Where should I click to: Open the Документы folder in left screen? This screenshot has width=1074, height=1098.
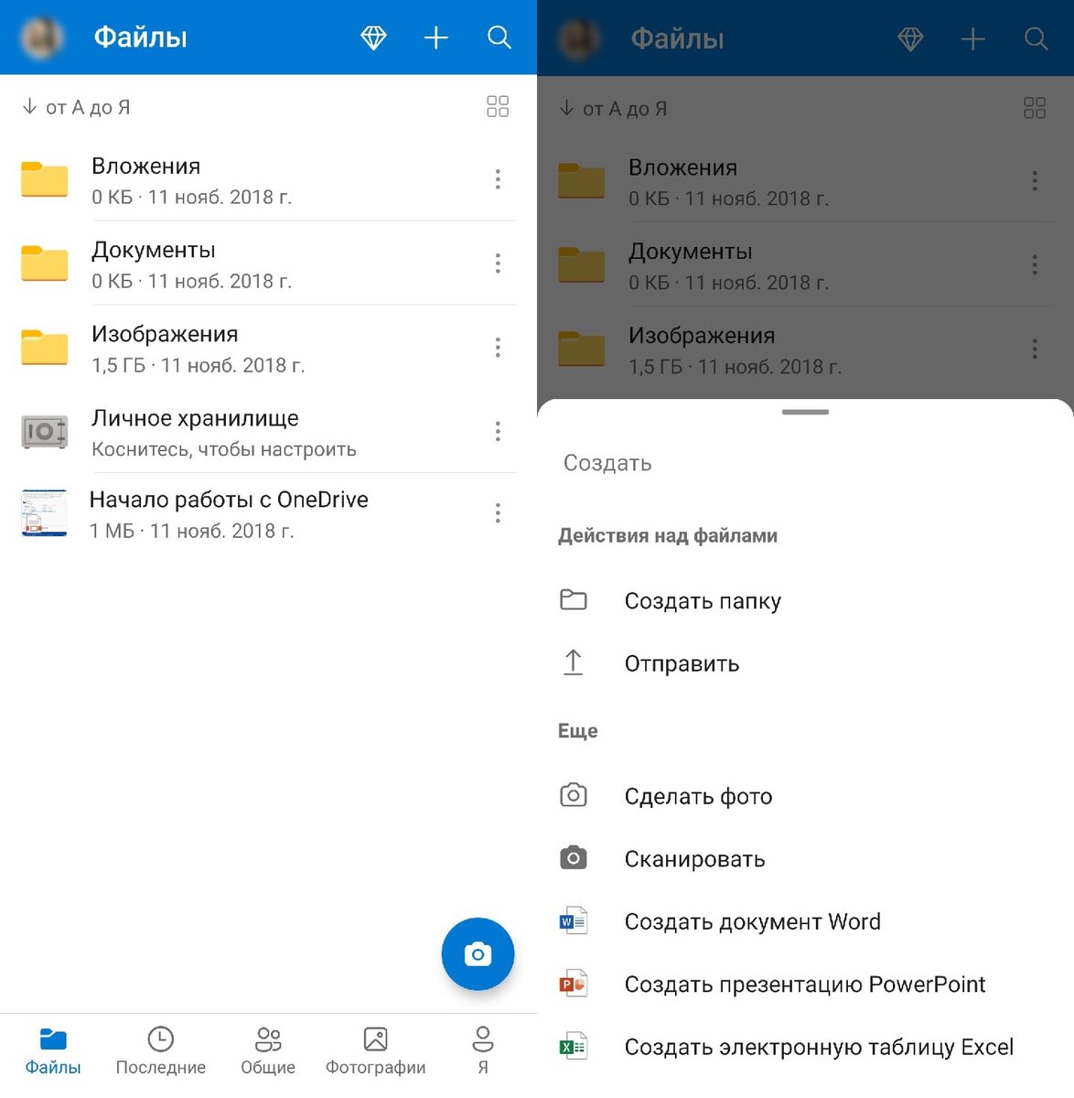(268, 264)
